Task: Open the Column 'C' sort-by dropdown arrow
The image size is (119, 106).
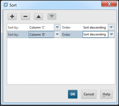Action: click(x=57, y=27)
